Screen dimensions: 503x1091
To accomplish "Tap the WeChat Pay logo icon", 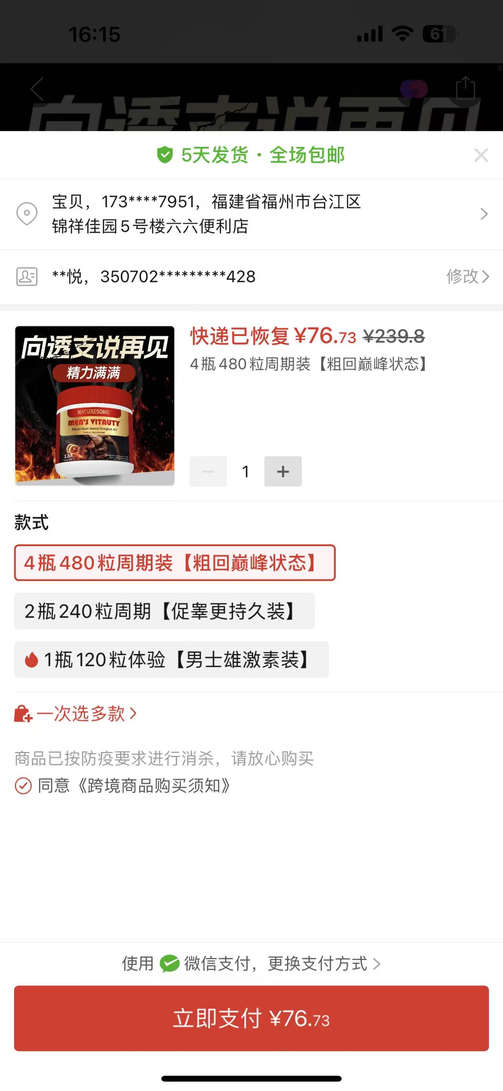I will click(x=170, y=964).
